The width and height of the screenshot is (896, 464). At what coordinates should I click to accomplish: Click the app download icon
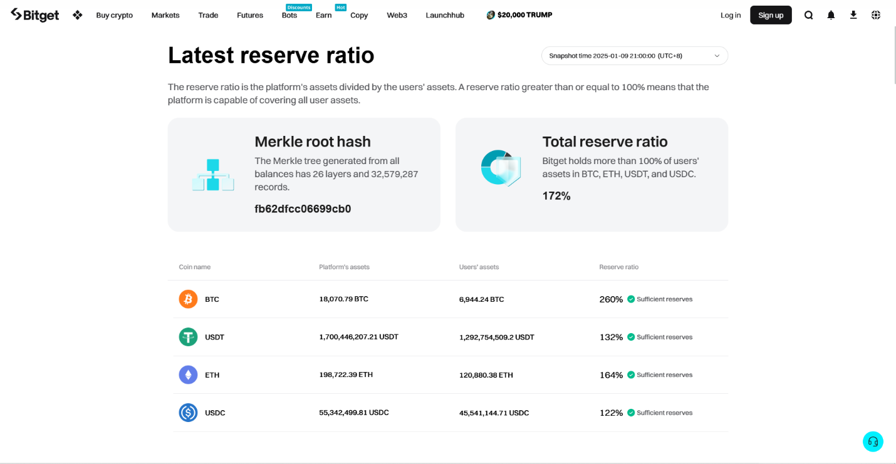853,14
